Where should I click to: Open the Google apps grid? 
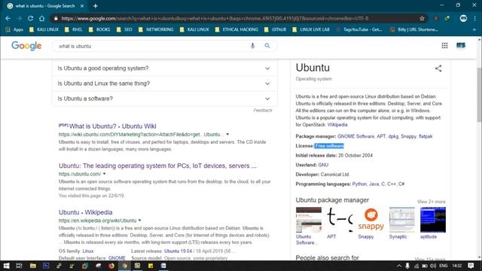point(444,45)
